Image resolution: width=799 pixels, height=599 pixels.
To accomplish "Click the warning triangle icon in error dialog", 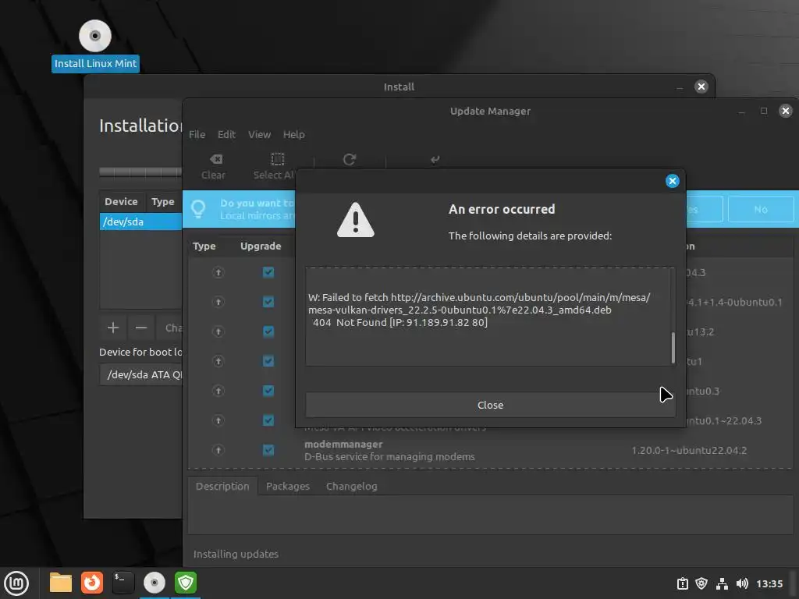I will (x=356, y=219).
